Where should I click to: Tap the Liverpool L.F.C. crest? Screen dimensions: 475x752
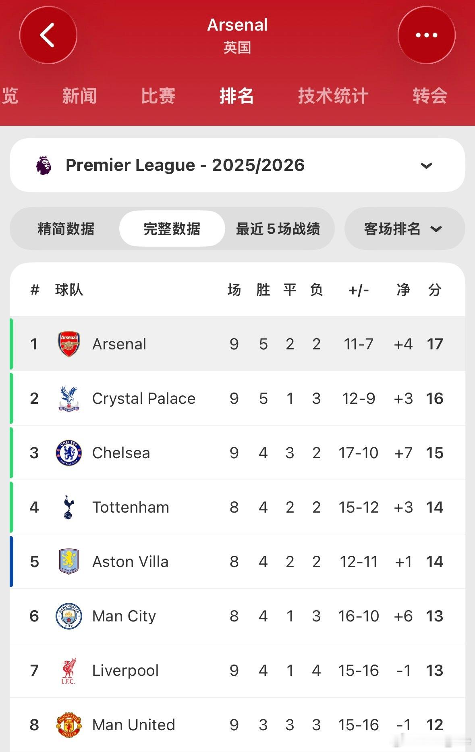tap(69, 670)
